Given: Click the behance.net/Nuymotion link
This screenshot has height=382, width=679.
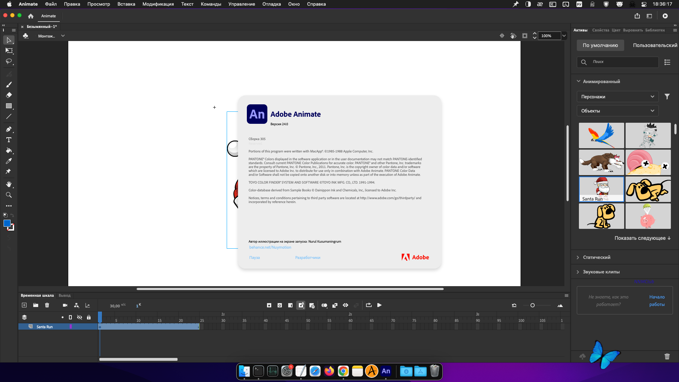Looking at the screenshot, I should point(270,247).
